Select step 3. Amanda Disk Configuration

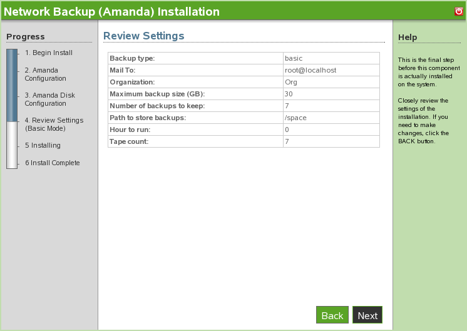pos(49,99)
